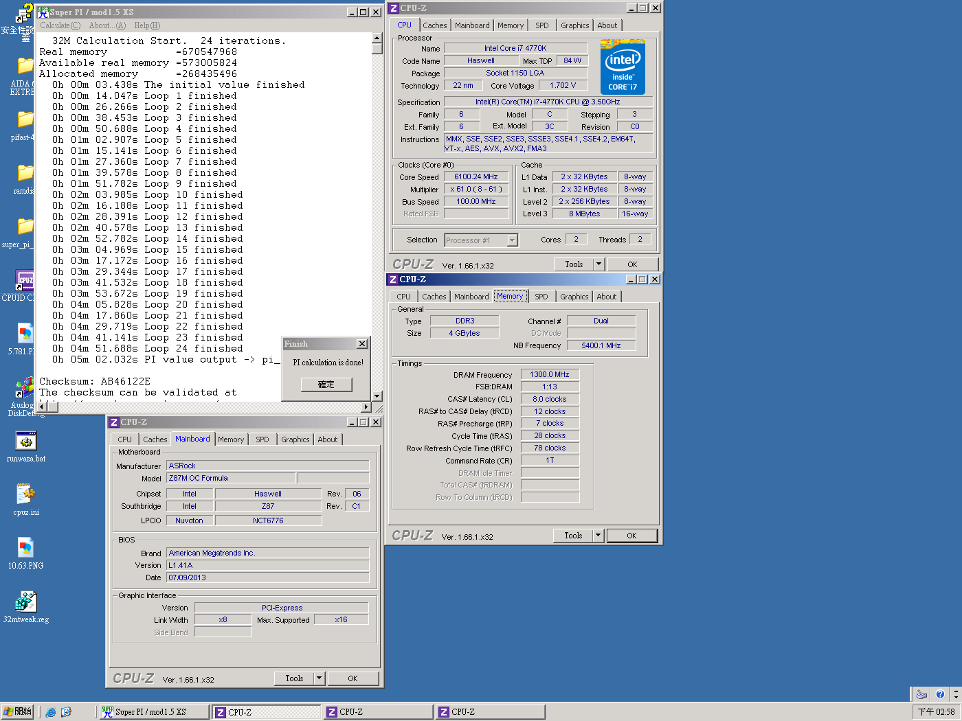Open the Processor #1 selection dropdown
The width and height of the screenshot is (962, 721).
tap(512, 240)
